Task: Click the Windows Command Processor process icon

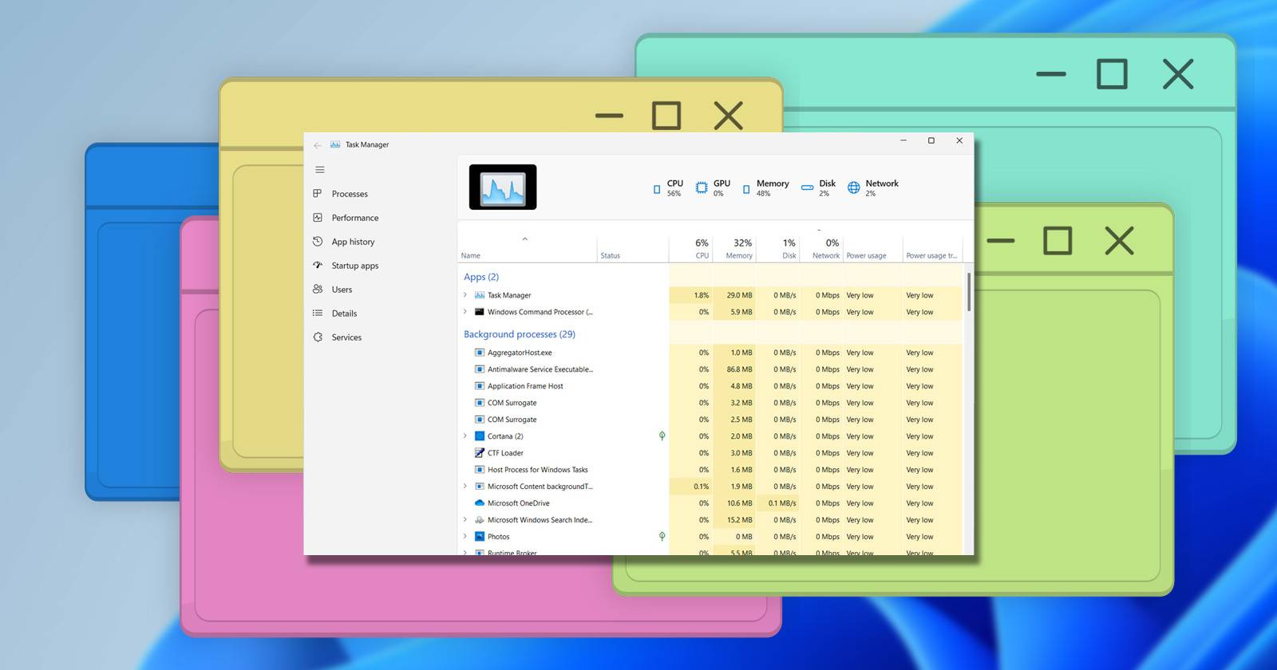Action: (x=480, y=312)
